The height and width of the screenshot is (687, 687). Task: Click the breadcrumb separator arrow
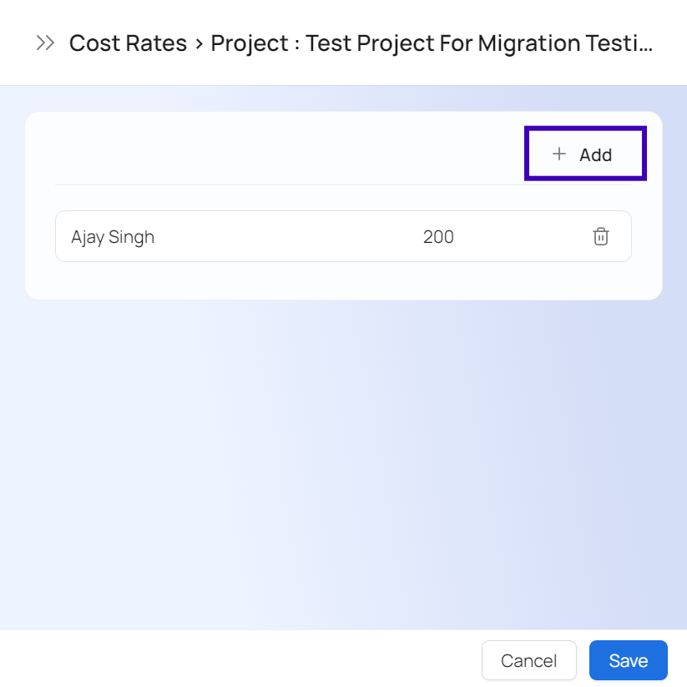199,44
